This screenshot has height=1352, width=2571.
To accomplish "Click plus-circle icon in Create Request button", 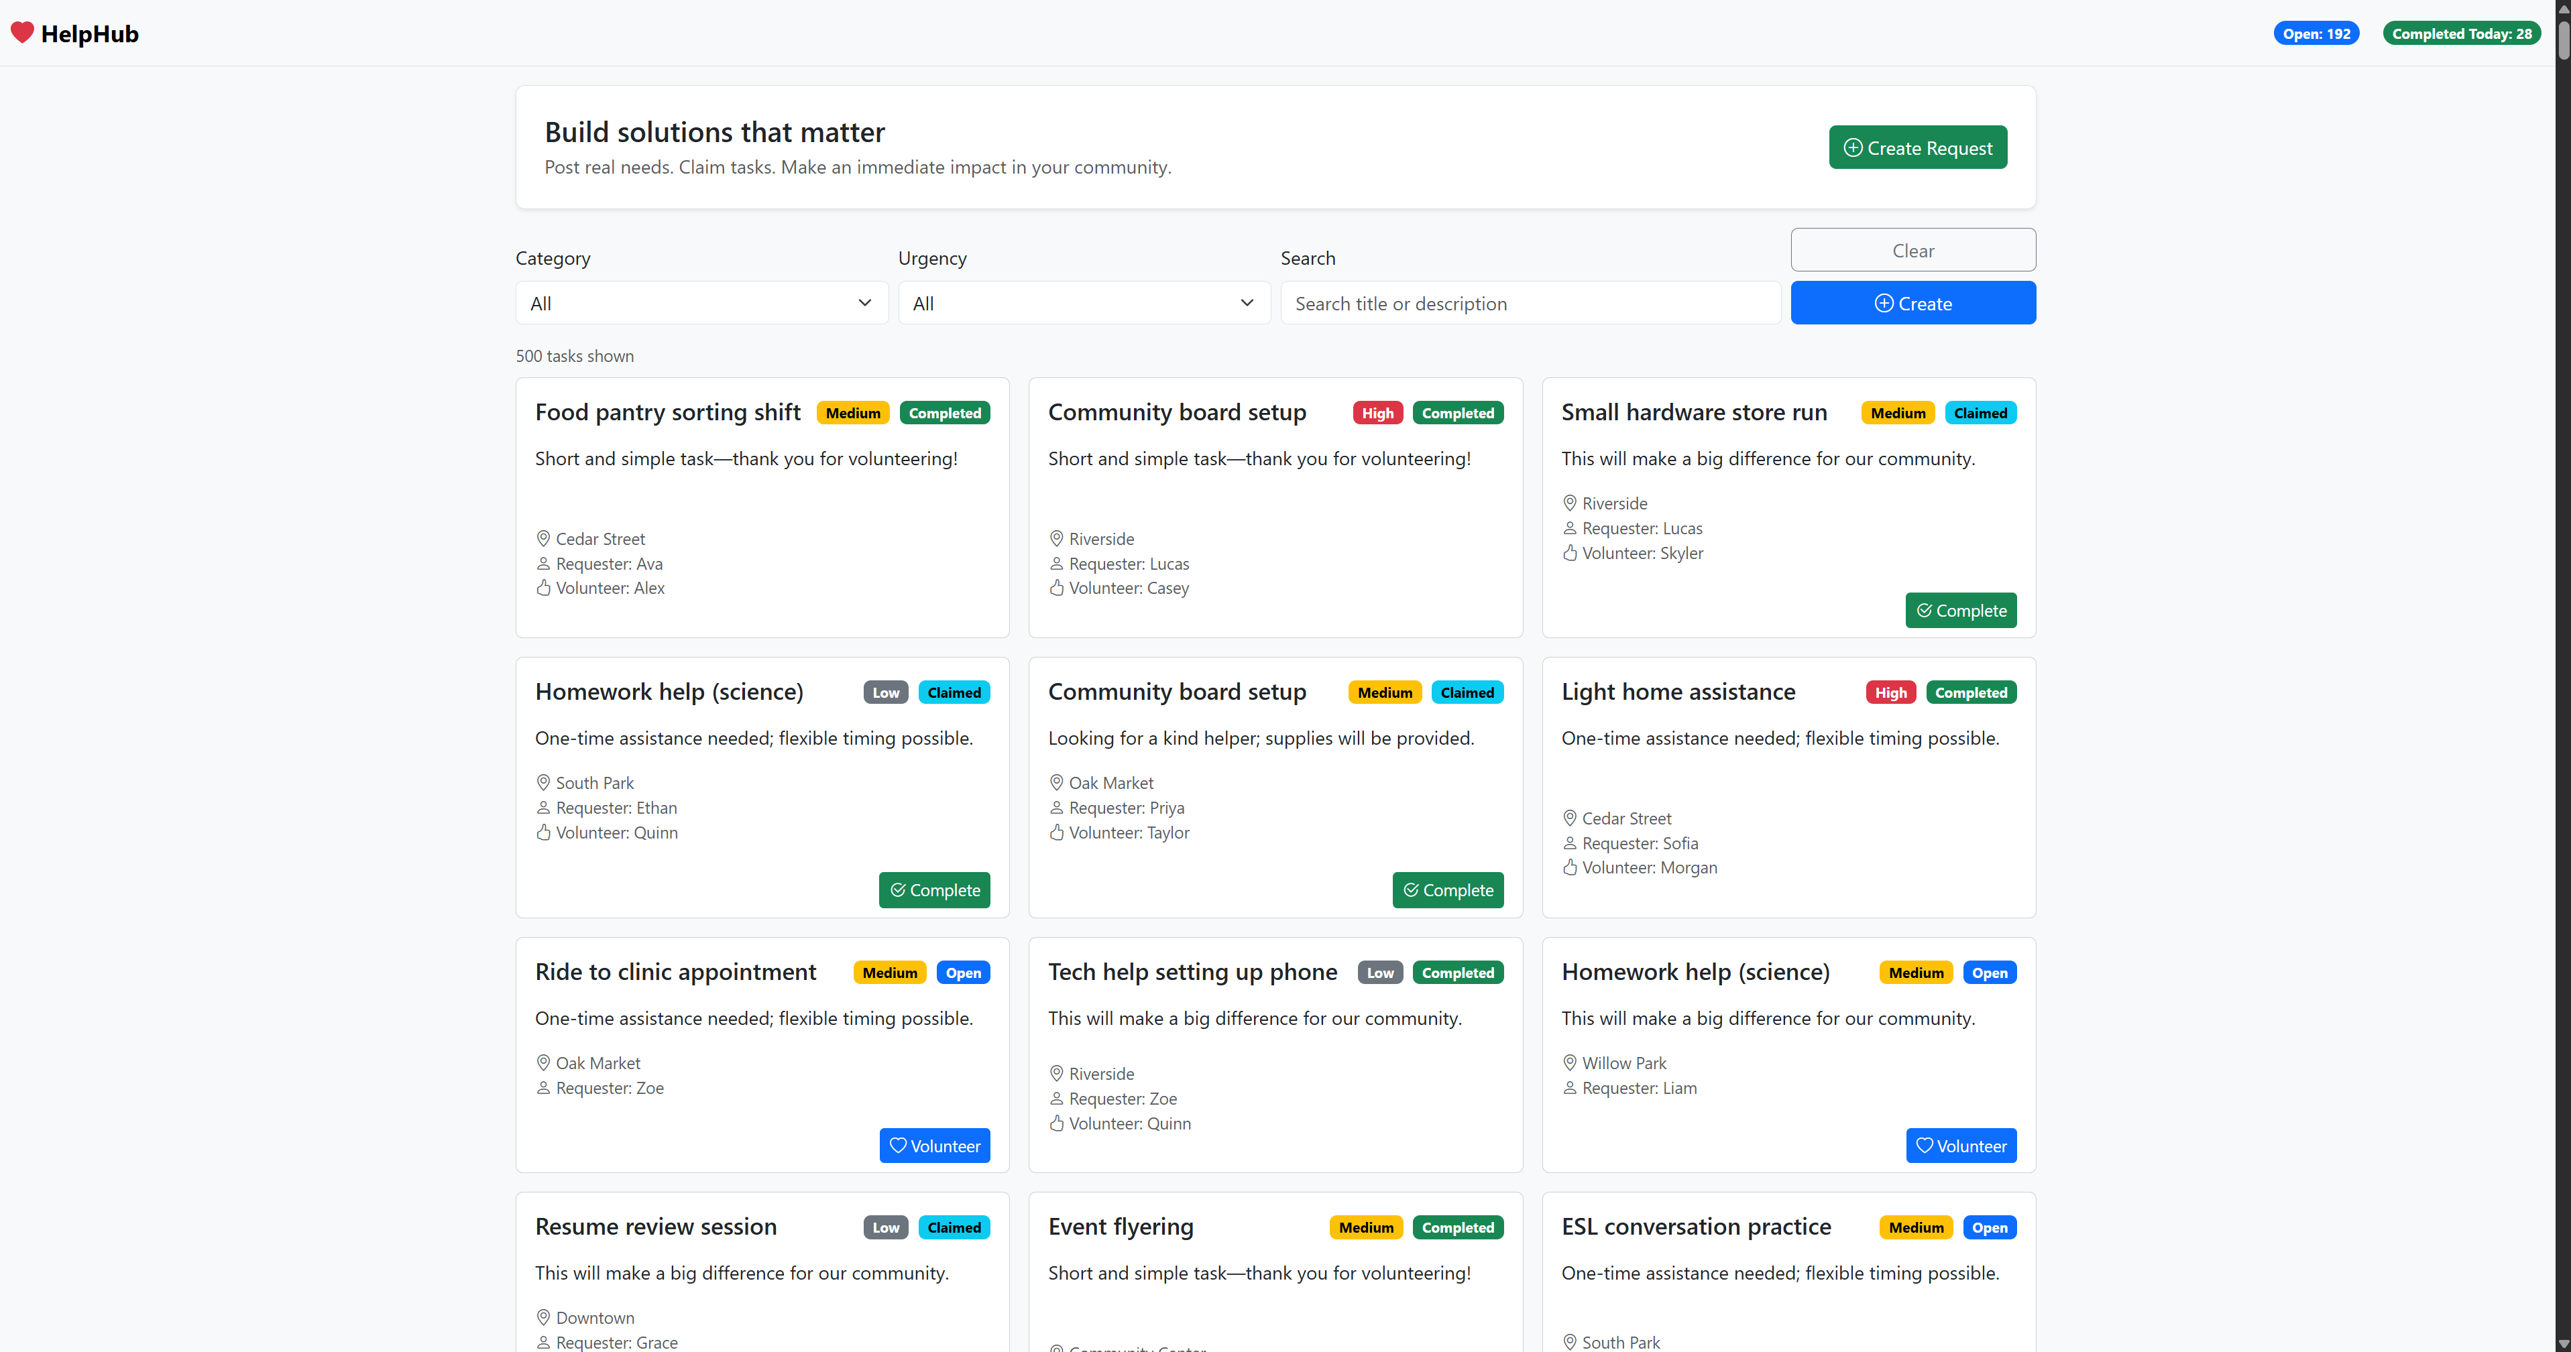I will point(1852,147).
